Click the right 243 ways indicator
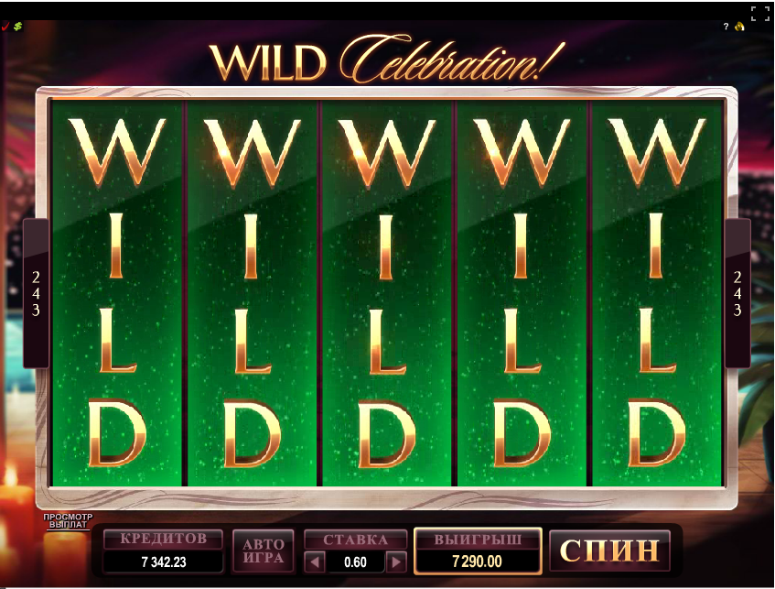The image size is (775, 589). pos(737,293)
